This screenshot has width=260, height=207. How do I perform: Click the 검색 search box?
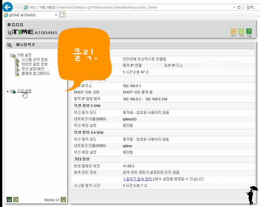pos(252,7)
